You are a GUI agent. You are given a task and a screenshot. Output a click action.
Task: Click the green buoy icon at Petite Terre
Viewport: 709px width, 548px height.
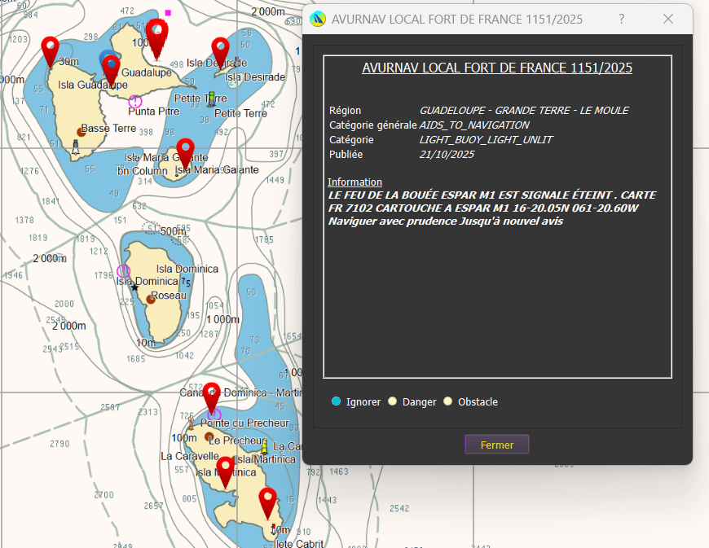[211, 99]
